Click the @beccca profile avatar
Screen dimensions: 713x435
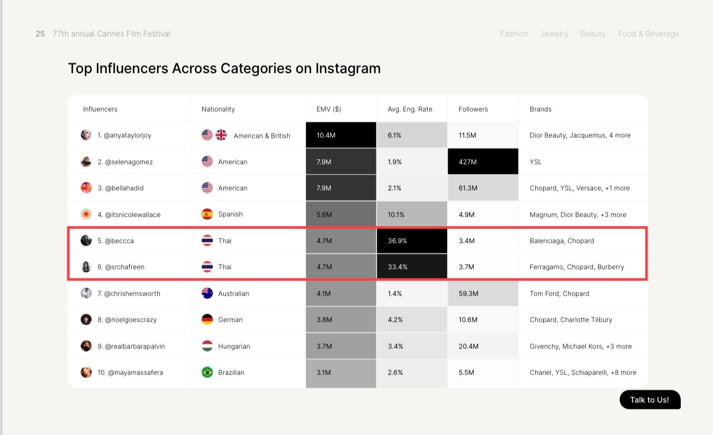point(86,241)
